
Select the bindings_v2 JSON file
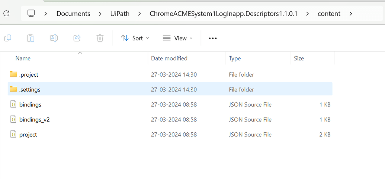point(34,119)
